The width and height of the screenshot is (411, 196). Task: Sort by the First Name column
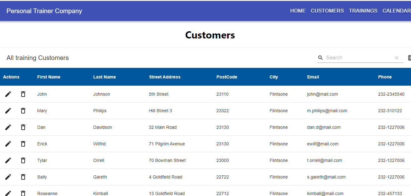tap(49, 77)
